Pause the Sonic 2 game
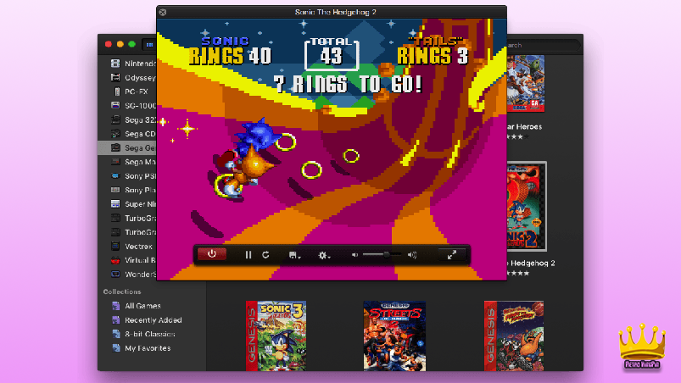This screenshot has height=383, width=681. coord(248,255)
